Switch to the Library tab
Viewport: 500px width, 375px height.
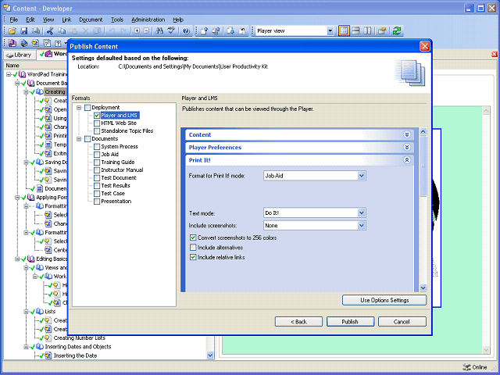pyautogui.click(x=19, y=55)
